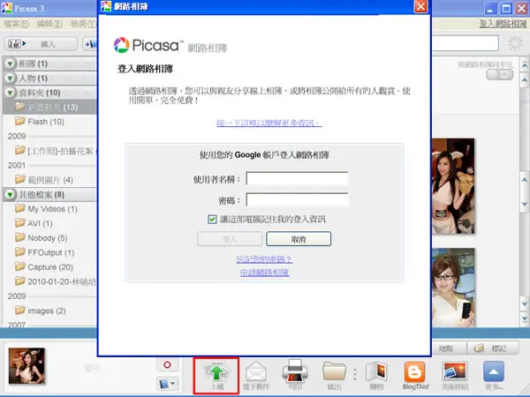
Task: Click the Cancel button in login dialog
Action: pyautogui.click(x=299, y=239)
